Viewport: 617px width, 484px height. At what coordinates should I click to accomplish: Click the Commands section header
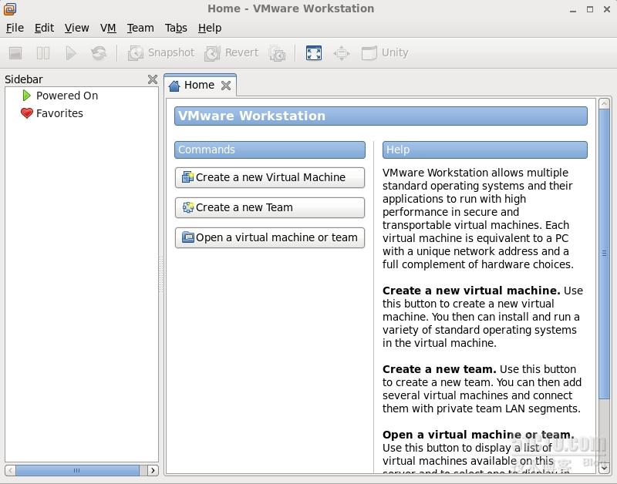tap(269, 150)
